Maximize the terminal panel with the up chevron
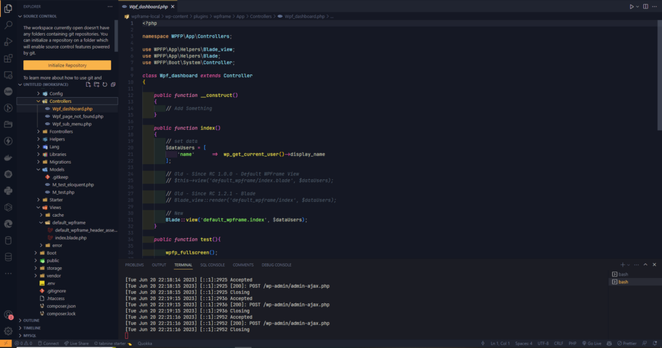Viewport: 662px width, 348px height. pyautogui.click(x=646, y=265)
